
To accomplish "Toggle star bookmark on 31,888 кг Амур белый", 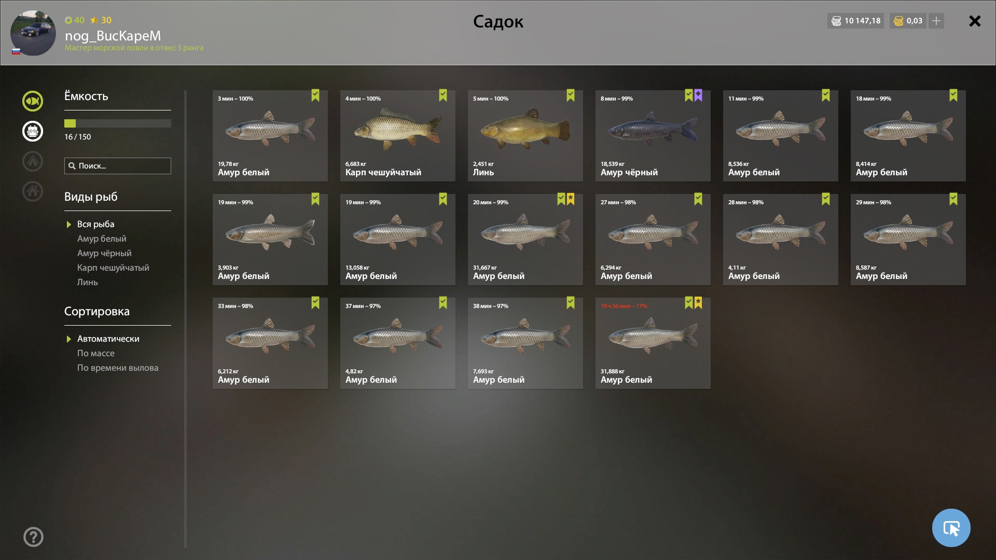I will 698,303.
